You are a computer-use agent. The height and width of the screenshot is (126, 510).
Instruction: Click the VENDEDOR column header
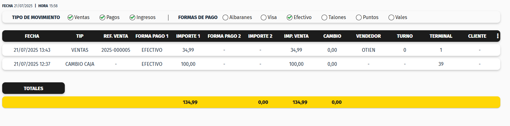(368, 36)
